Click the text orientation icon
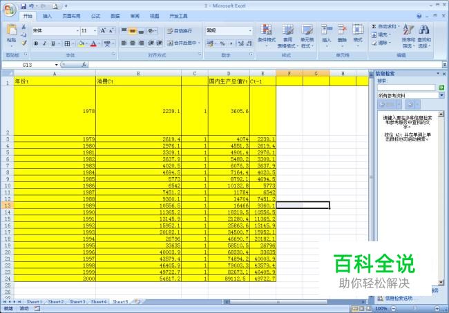Viewport: 449px width, 313px height. point(152,30)
